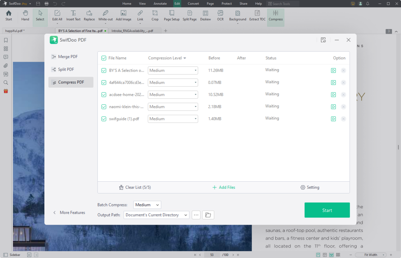Screen dimensions: 401x258
Task: Open the bookmark panel in left sidebar
Action: tap(6, 40)
